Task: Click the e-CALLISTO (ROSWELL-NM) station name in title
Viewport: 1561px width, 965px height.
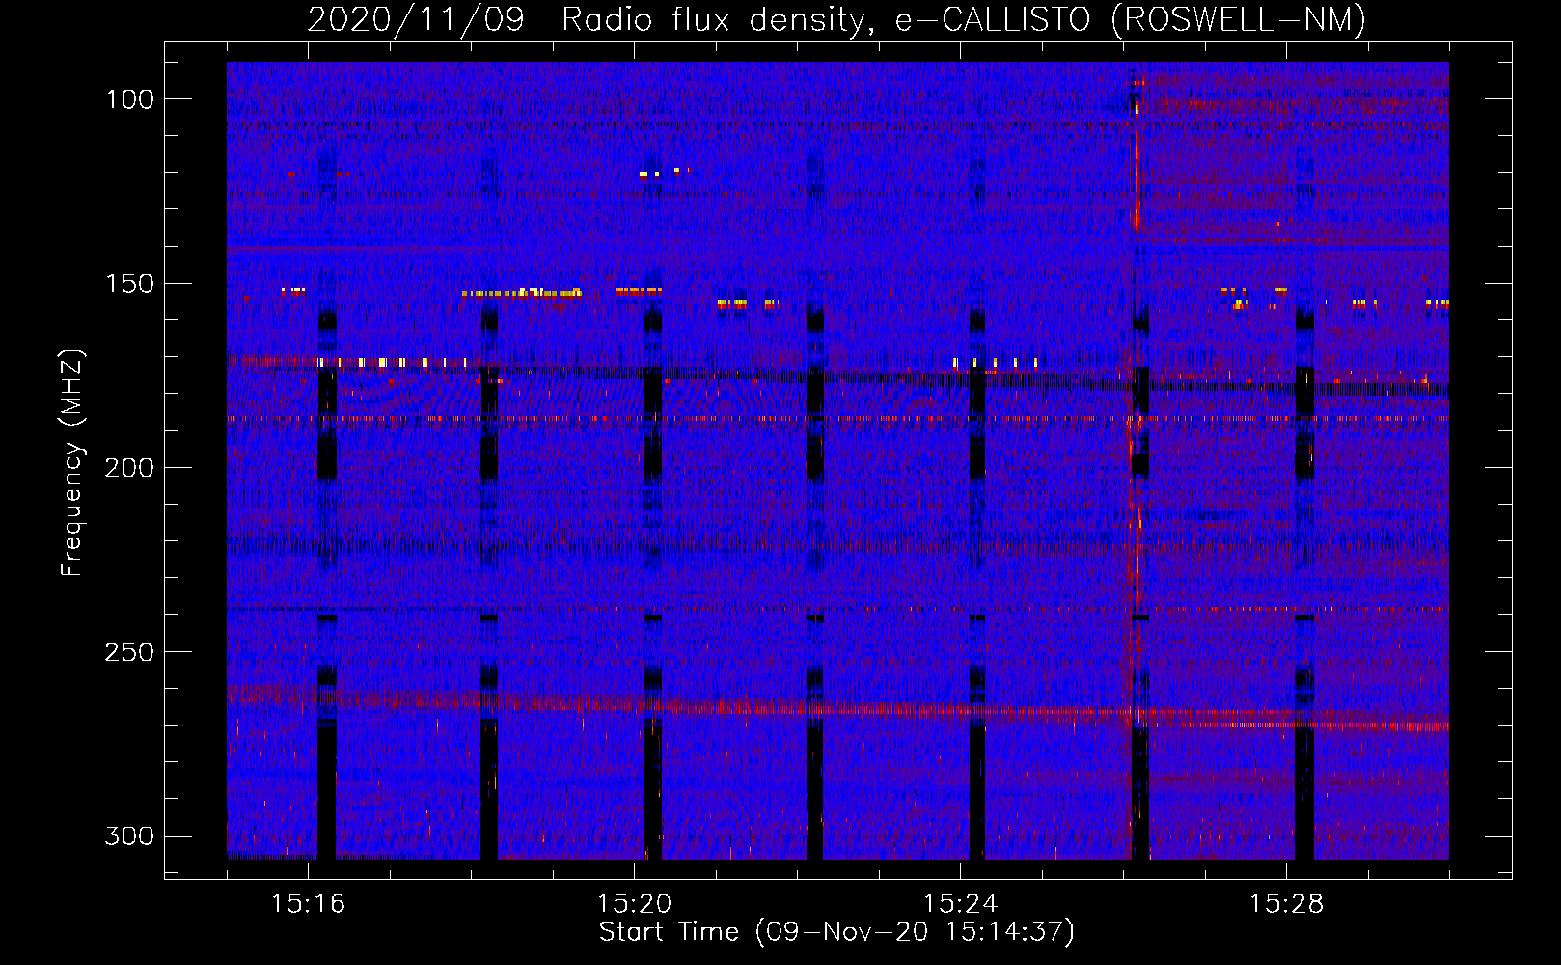Action: coord(1131,19)
